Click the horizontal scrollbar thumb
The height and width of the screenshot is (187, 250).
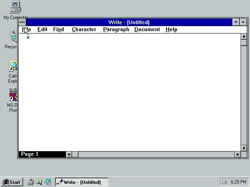(x=75, y=154)
